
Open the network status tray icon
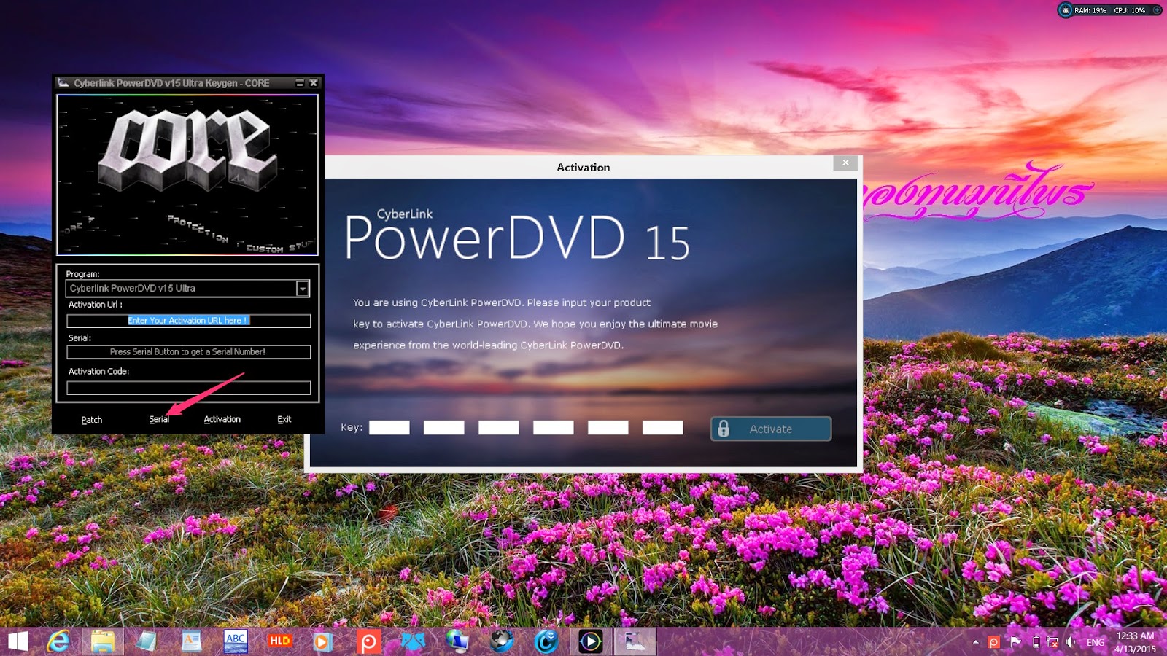[x=1052, y=642]
